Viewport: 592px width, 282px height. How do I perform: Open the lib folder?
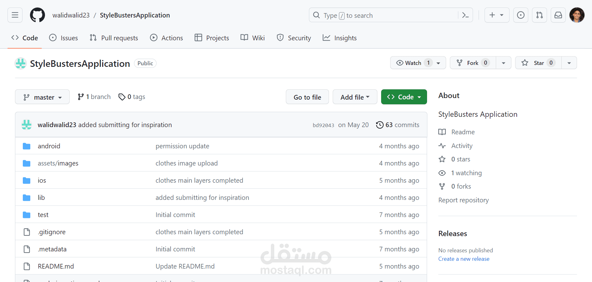41,197
